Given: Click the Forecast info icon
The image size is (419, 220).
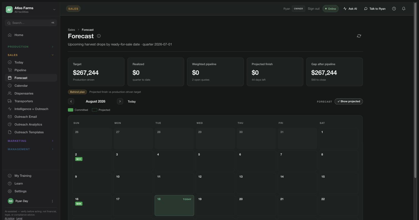Looking at the screenshot, I should tap(99, 36).
